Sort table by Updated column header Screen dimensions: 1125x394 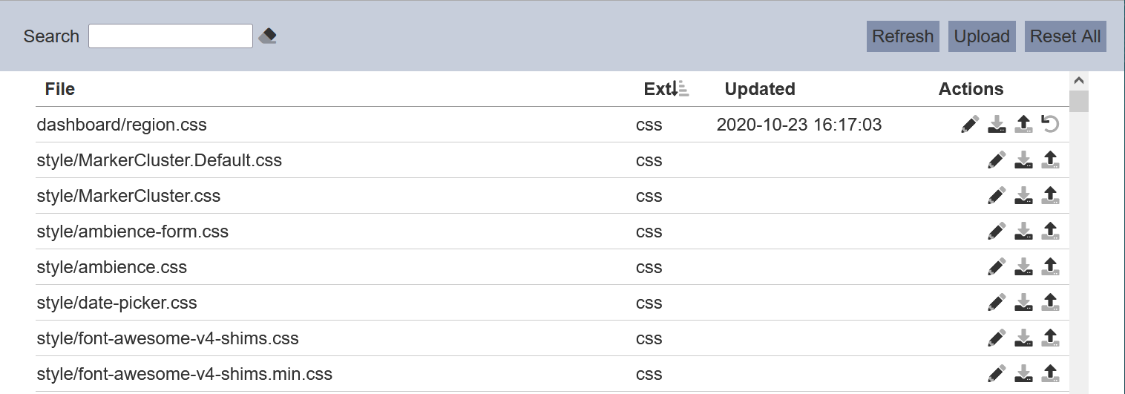click(x=760, y=89)
